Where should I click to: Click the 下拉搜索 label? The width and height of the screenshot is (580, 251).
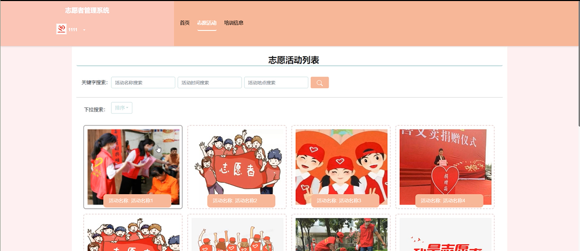point(95,109)
